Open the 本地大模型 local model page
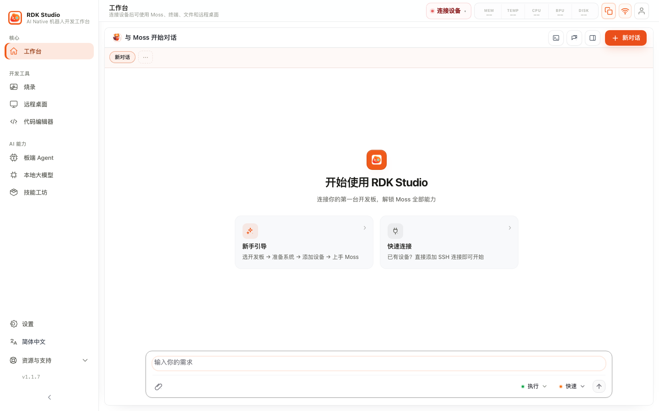659x411 pixels. pos(49,175)
